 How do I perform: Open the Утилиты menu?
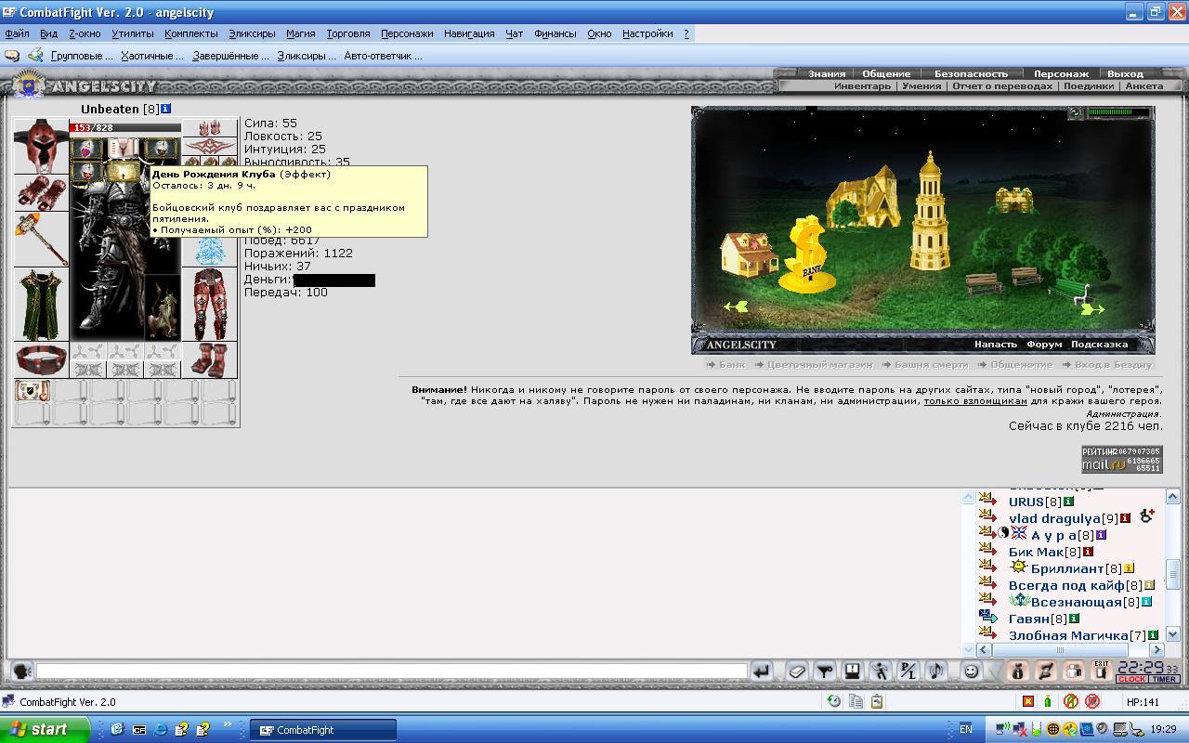coord(133,33)
